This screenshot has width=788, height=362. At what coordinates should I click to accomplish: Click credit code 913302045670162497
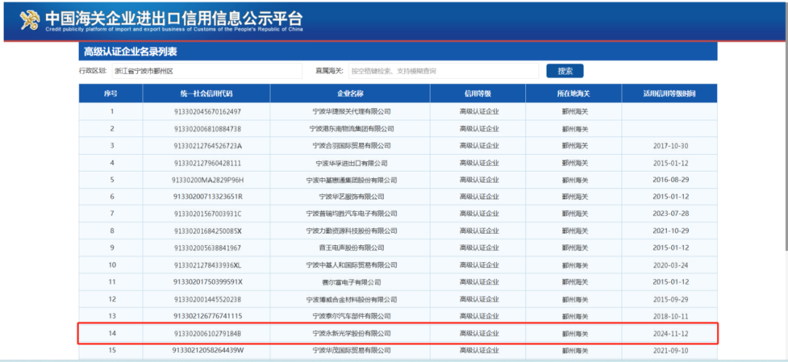click(207, 112)
